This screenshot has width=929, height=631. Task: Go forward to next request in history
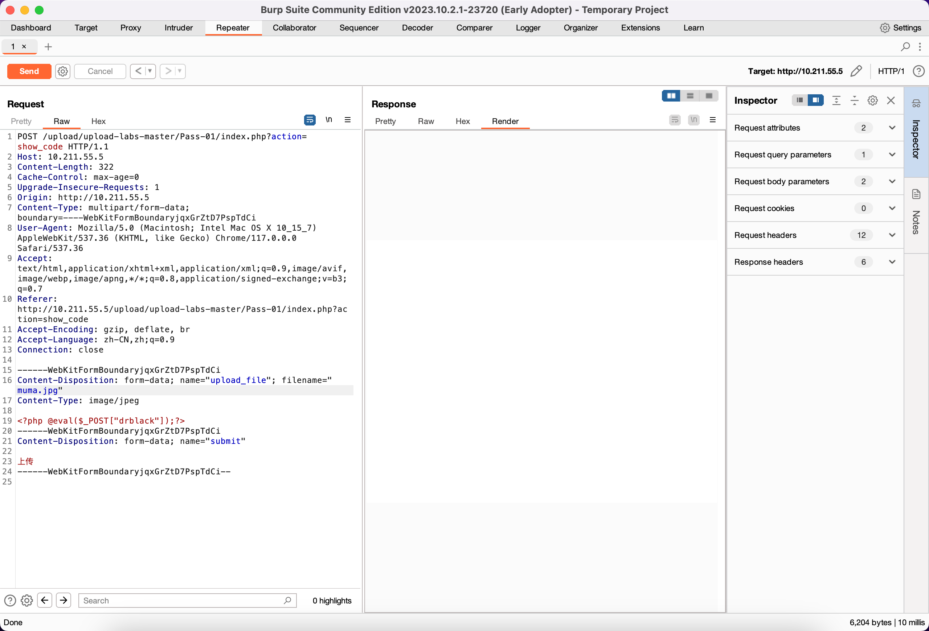point(168,71)
